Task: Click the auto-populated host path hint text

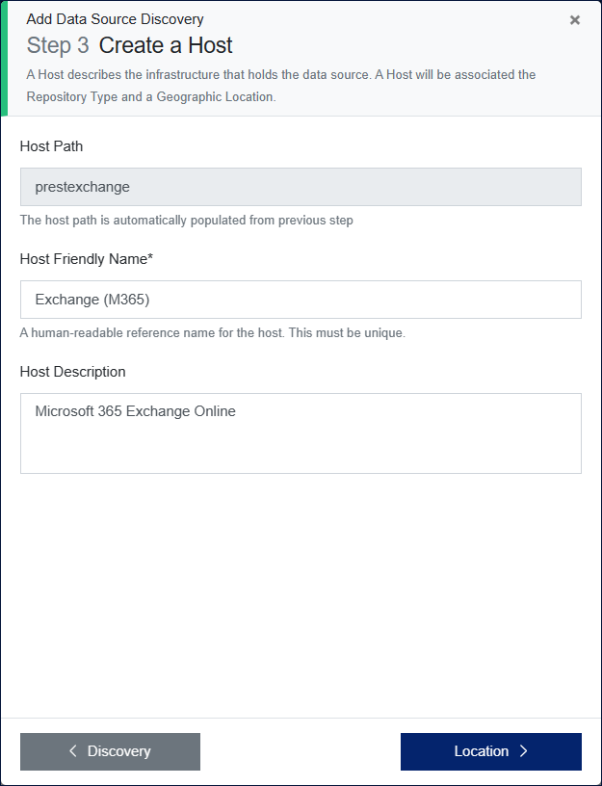Action: [186, 221]
